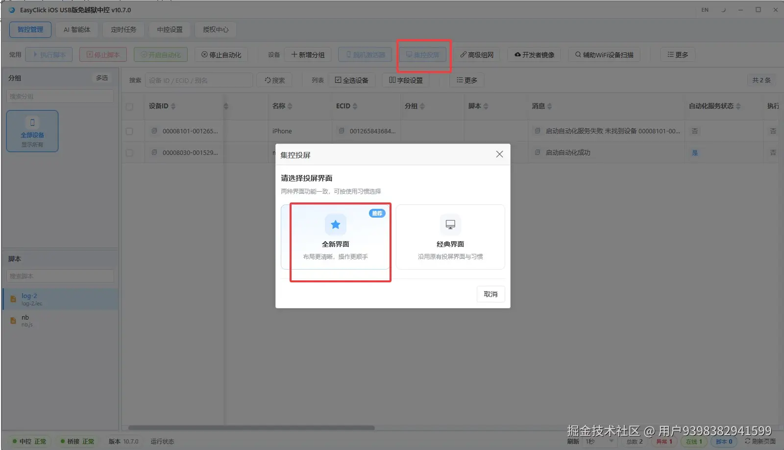Screen dimensions: 784x450
Task: Click the horizontal table scrollbar
Action: (251, 428)
